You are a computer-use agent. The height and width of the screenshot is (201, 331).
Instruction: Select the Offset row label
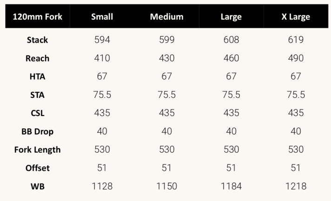point(37,168)
